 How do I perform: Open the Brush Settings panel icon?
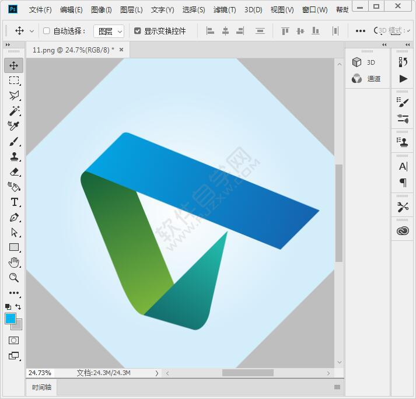(x=403, y=102)
